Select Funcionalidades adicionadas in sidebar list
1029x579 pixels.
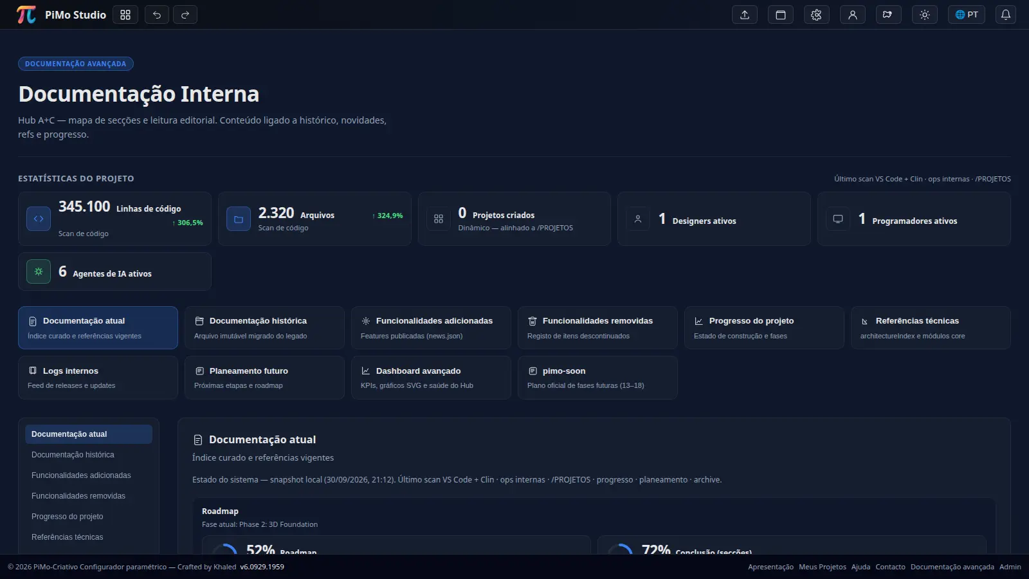click(x=89, y=475)
